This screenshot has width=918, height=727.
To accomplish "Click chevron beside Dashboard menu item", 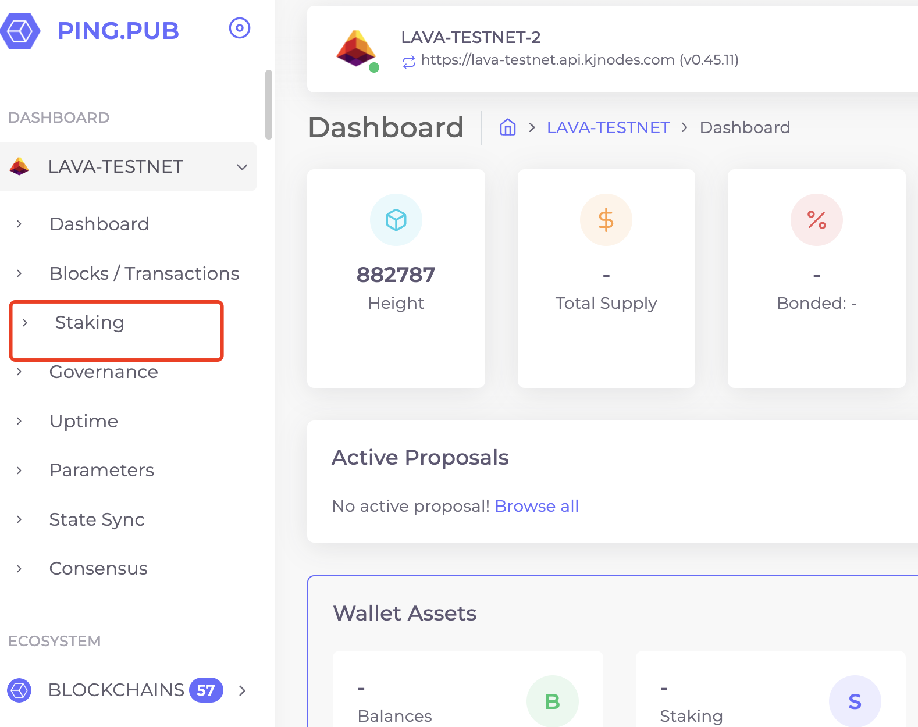I will pyautogui.click(x=19, y=224).
